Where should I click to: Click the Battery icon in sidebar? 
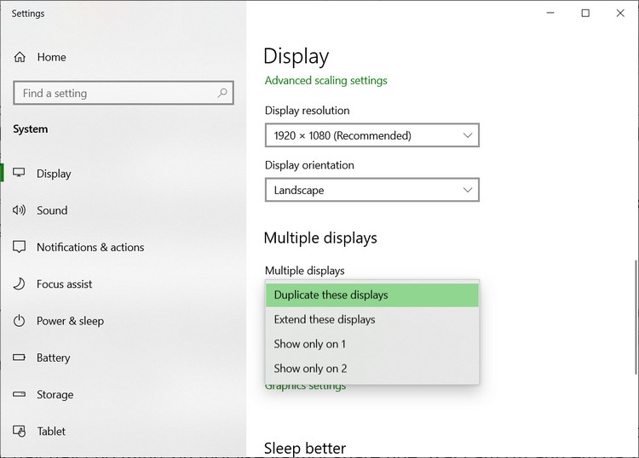coord(19,358)
